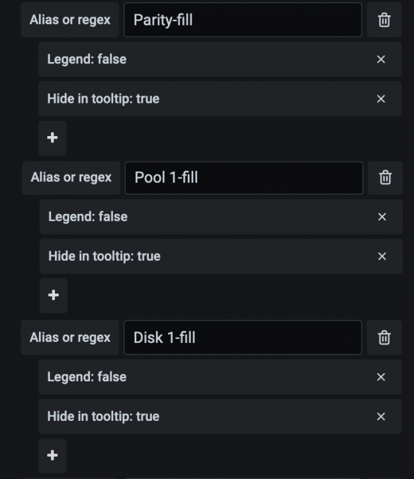Edit the Pool 1-fill alias input field

tap(244, 178)
